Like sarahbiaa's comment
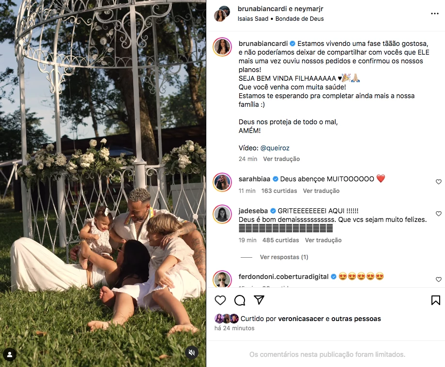Image resolution: width=445 pixels, height=367 pixels. point(439,182)
